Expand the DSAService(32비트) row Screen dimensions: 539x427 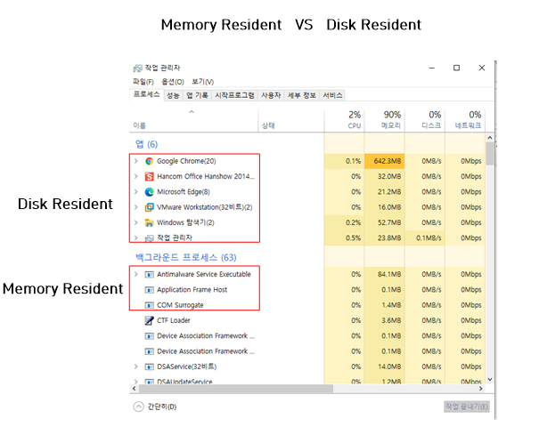(135, 367)
